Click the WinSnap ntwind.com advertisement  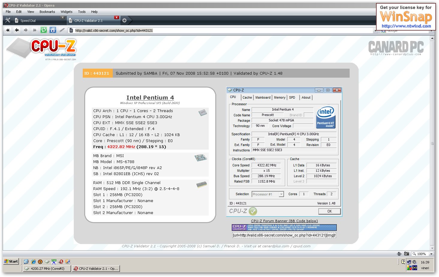[406, 17]
